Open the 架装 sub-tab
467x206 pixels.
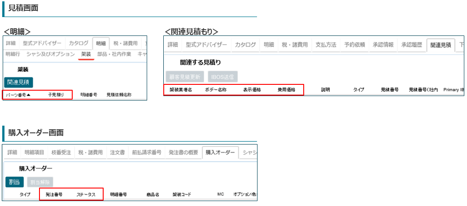(x=86, y=54)
